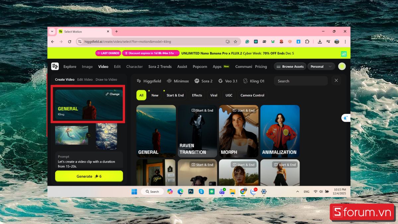Close the motion picker with X icon
398x224 pixels.
pos(336,81)
